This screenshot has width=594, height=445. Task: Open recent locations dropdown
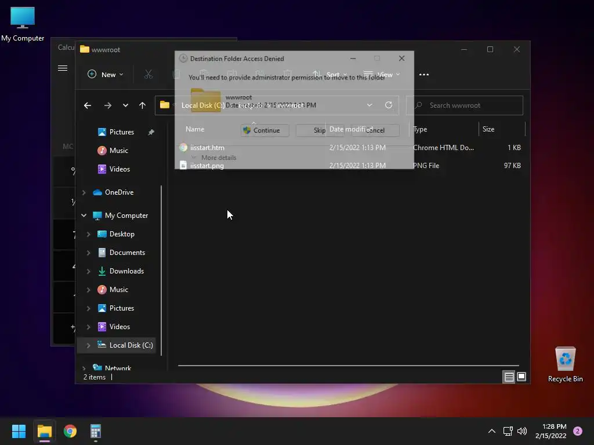[x=125, y=105]
